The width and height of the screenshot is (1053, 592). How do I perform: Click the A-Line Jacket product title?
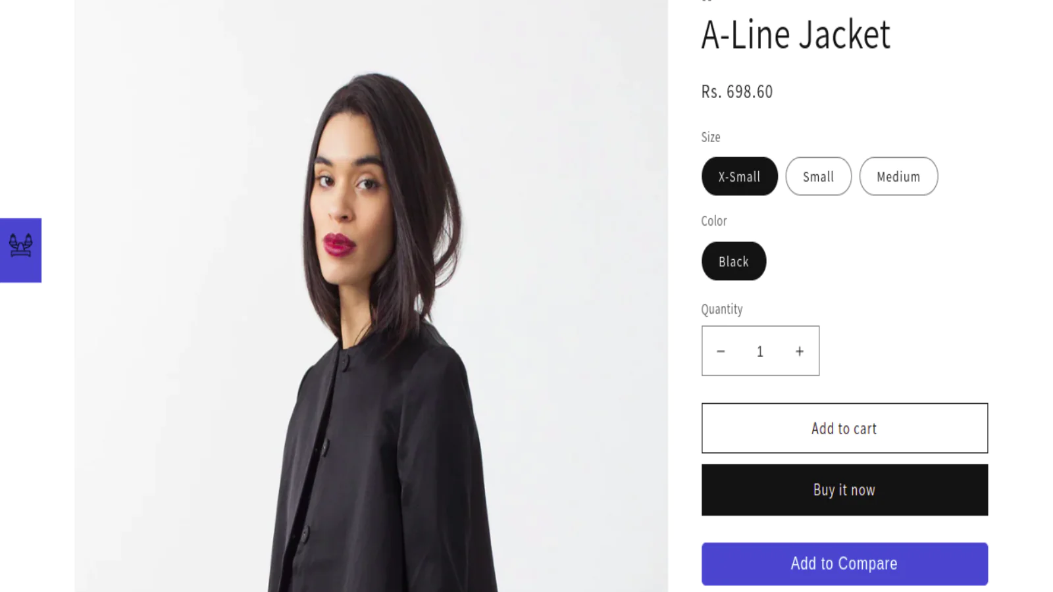[x=796, y=35]
